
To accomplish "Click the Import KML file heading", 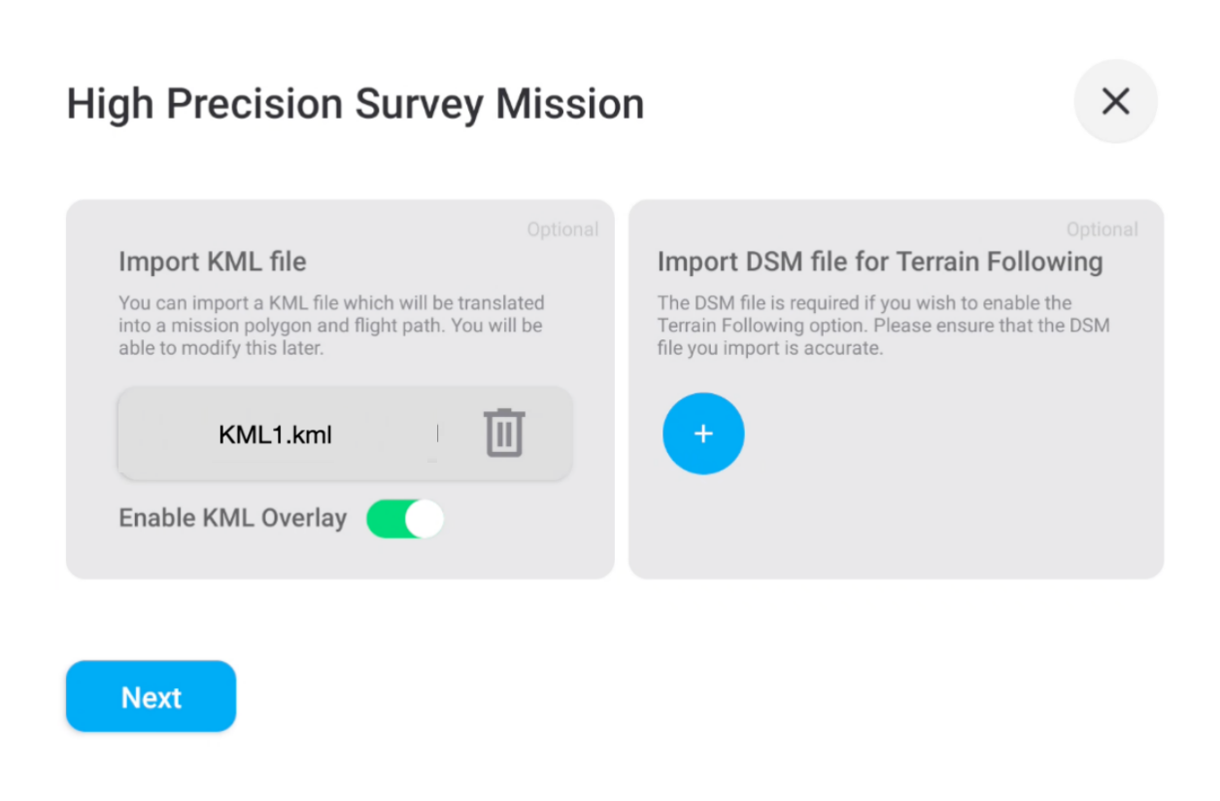I will tap(212, 261).
